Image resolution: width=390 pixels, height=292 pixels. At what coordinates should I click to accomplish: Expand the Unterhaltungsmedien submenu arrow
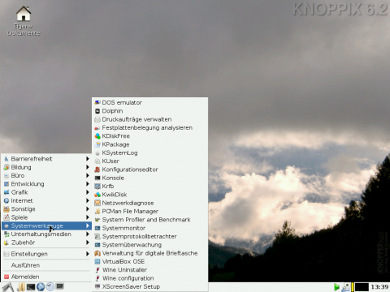pyautogui.click(x=88, y=234)
